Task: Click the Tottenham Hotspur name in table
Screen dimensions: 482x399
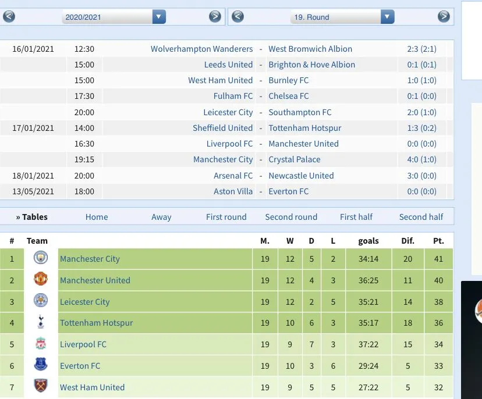Action: 96,323
